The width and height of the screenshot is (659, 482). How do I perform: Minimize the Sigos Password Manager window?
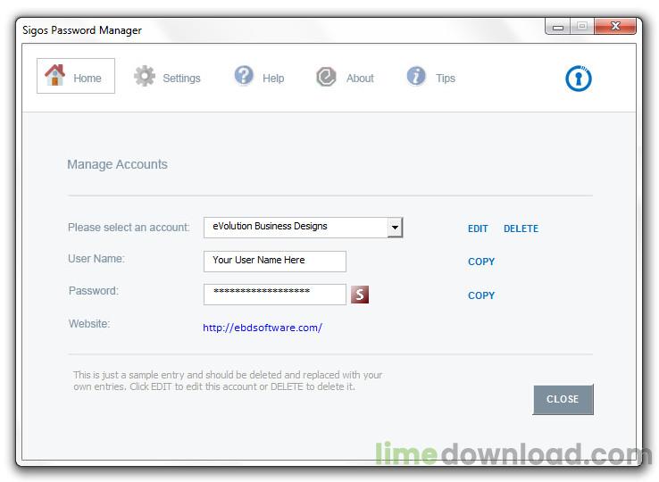point(558,27)
